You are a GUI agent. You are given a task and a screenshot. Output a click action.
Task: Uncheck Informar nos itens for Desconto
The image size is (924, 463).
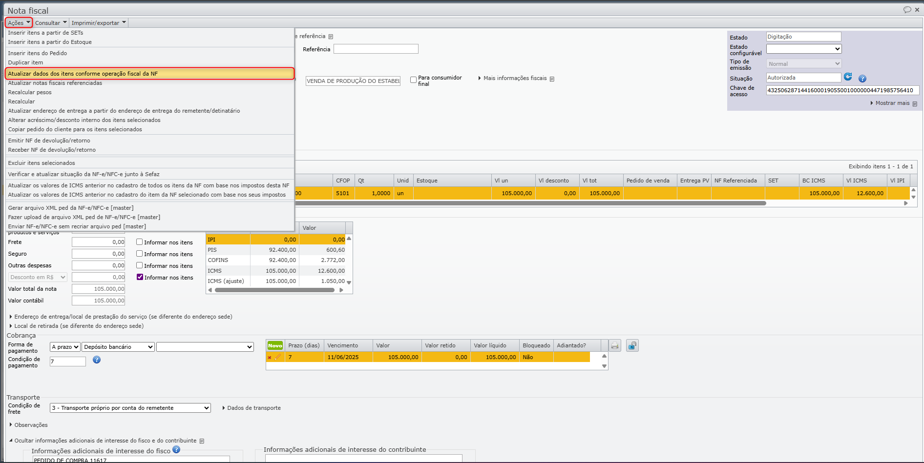point(140,277)
